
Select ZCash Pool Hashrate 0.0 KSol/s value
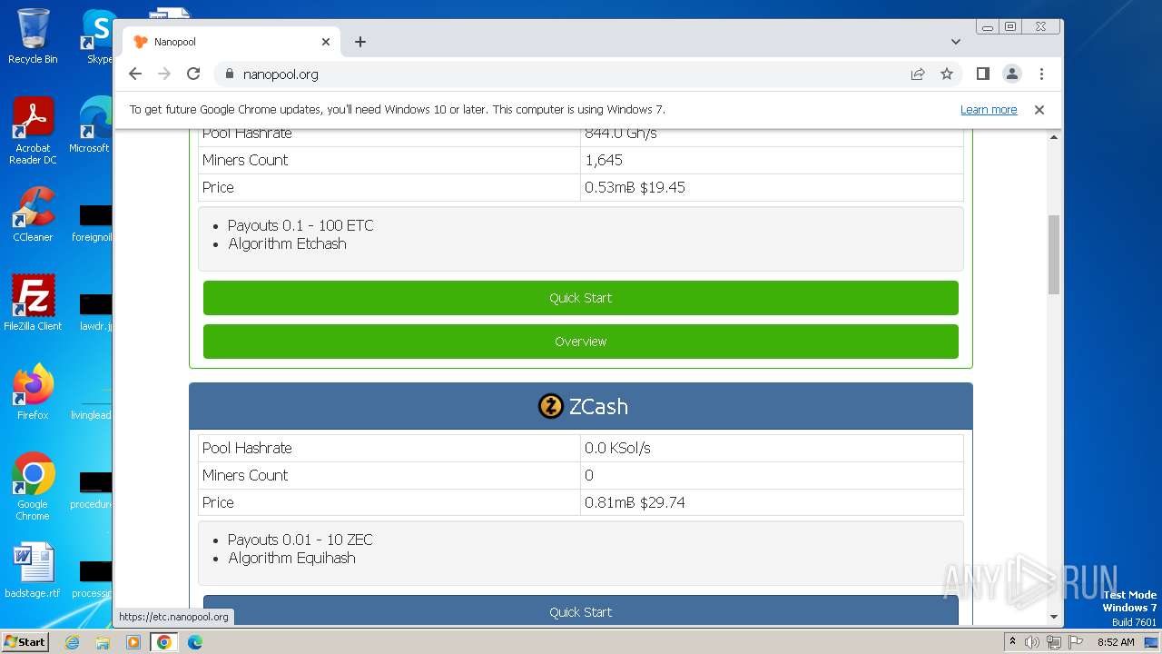(617, 448)
